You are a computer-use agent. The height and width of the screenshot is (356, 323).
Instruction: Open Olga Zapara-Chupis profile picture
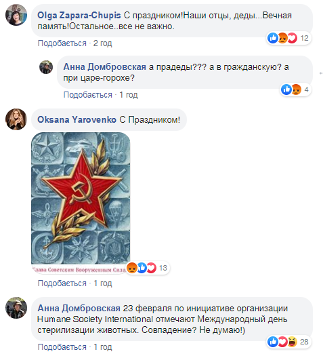[x=16, y=15]
